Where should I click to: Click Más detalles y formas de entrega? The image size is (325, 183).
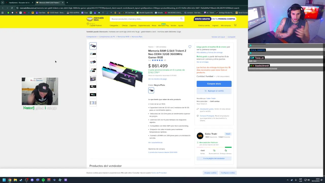[209, 52]
